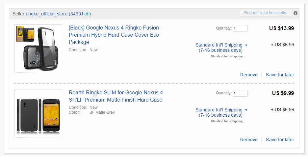The width and height of the screenshot is (308, 156).
Task: Open the Ringke Fusion Premium Hybrid case title
Action: pyautogui.click(x=114, y=35)
